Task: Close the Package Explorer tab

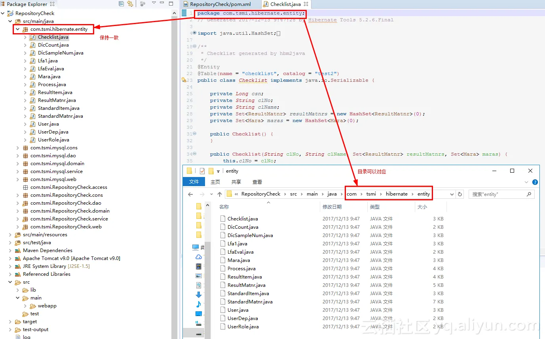Action: (51, 4)
